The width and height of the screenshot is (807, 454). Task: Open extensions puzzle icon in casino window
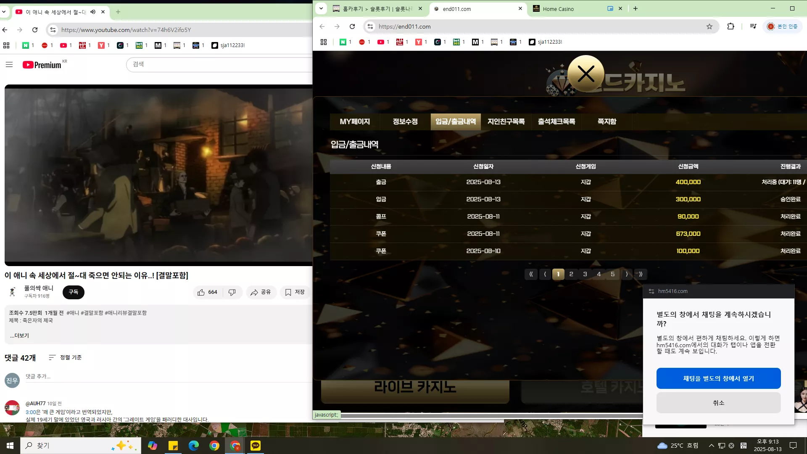point(731,26)
